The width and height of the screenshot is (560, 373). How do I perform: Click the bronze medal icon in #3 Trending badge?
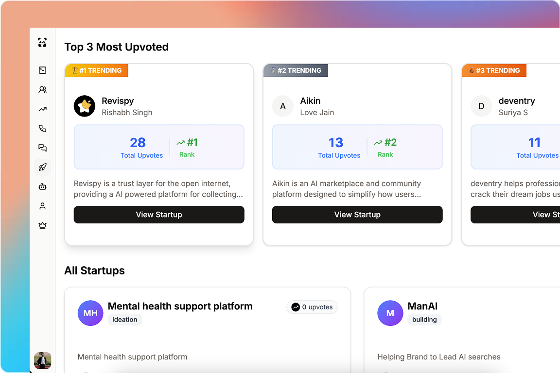[x=472, y=70]
